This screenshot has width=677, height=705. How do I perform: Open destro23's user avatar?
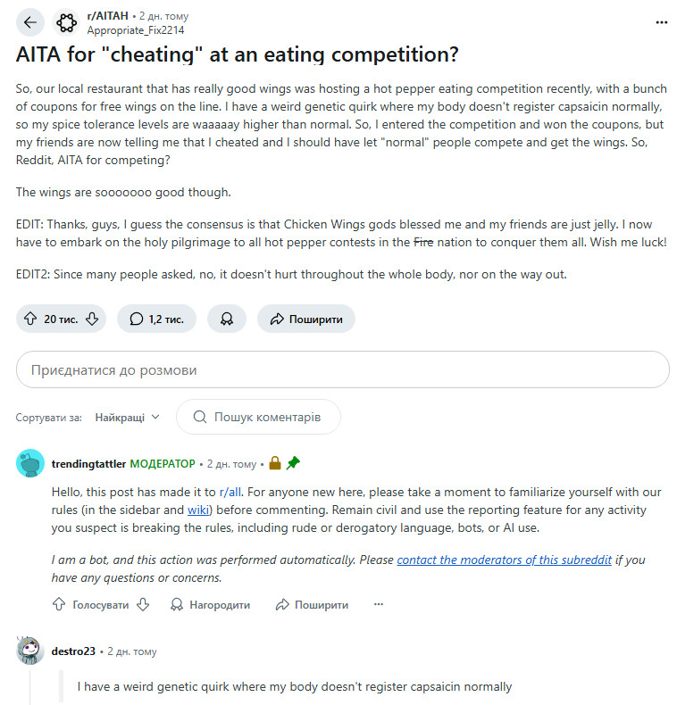(30, 651)
